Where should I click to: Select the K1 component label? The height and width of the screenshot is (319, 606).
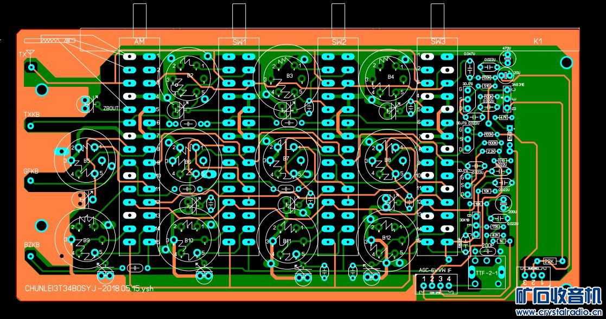point(538,41)
